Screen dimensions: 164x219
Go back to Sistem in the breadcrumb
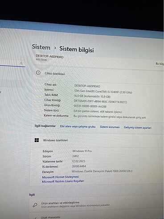pyautogui.click(x=41, y=47)
